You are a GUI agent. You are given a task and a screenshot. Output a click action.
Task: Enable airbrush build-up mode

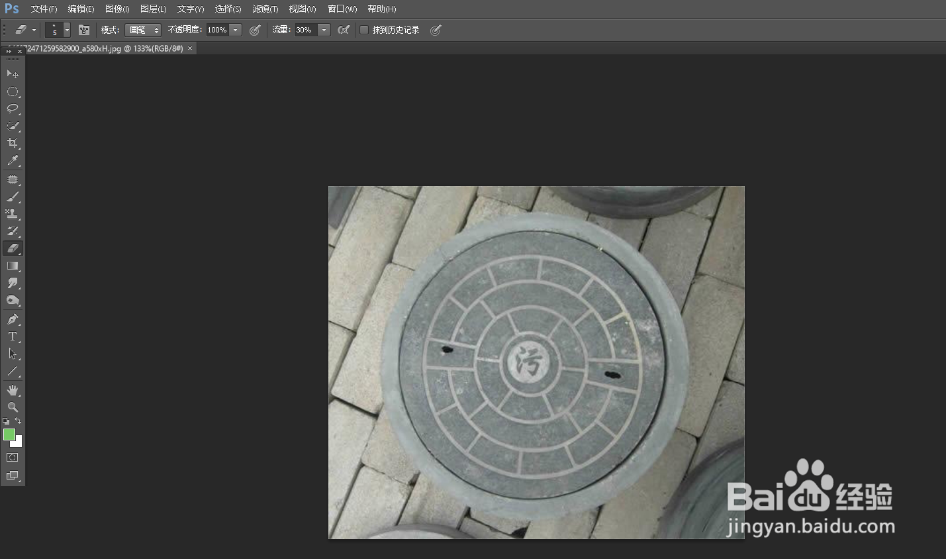point(344,30)
